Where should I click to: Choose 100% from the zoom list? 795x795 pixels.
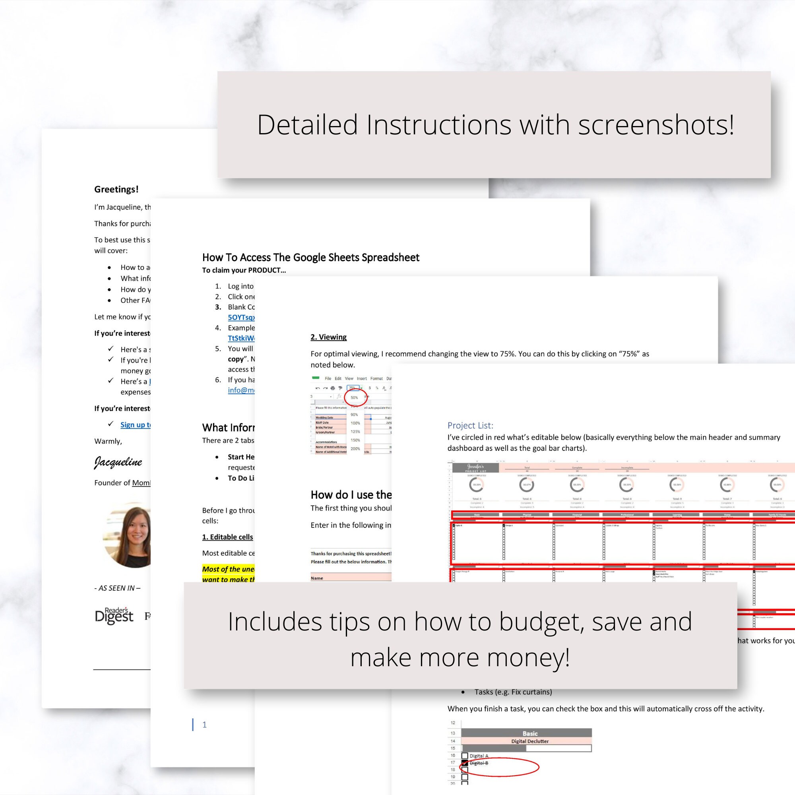point(355,423)
